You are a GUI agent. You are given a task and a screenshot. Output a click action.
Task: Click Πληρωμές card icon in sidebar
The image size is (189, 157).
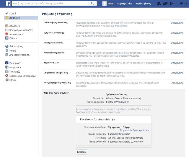pos(7,72)
